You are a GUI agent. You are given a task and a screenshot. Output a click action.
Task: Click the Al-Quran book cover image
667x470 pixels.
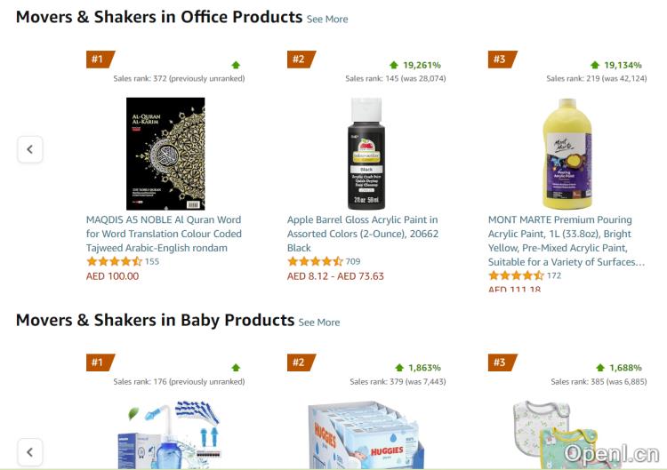tap(165, 153)
